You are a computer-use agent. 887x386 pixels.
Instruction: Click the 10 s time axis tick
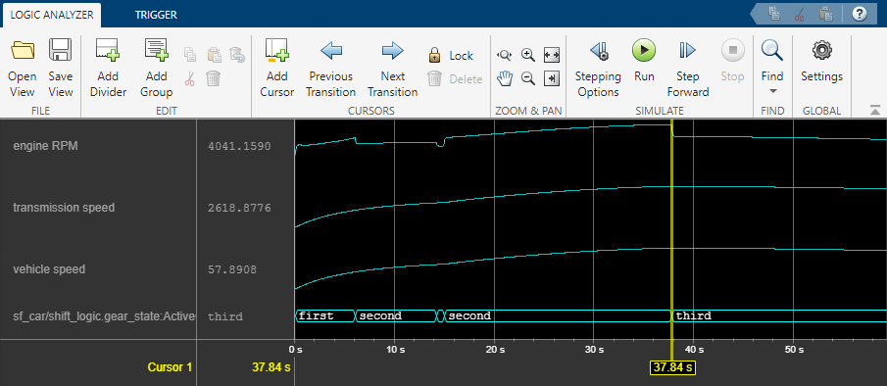coord(394,350)
